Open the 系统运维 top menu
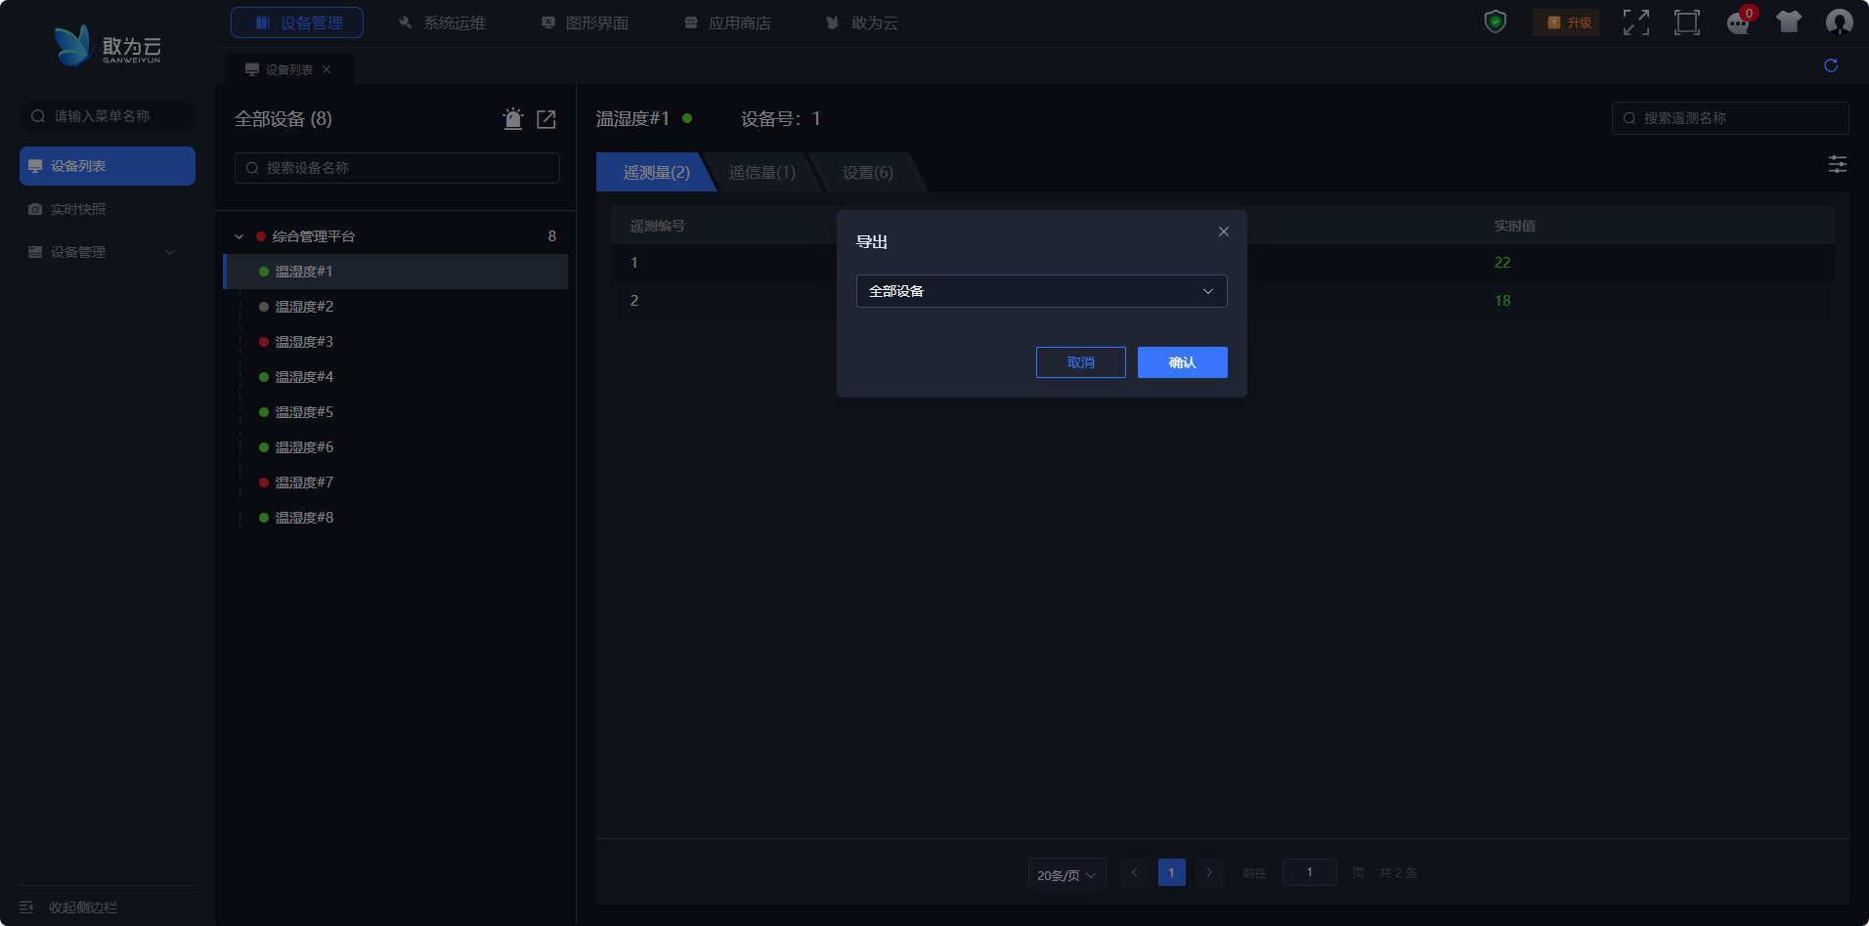 pos(442,22)
